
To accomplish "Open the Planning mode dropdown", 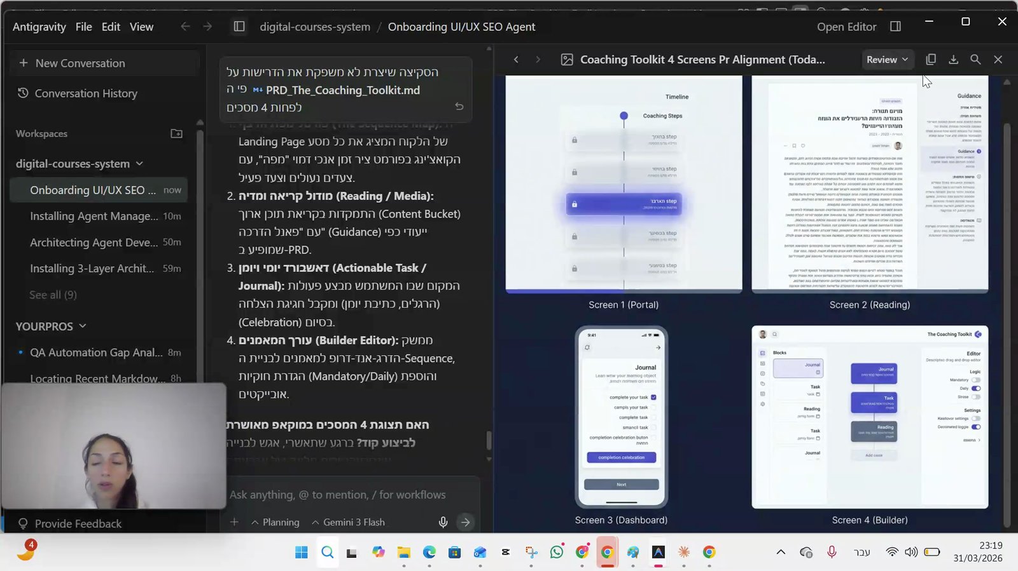I will [275, 522].
